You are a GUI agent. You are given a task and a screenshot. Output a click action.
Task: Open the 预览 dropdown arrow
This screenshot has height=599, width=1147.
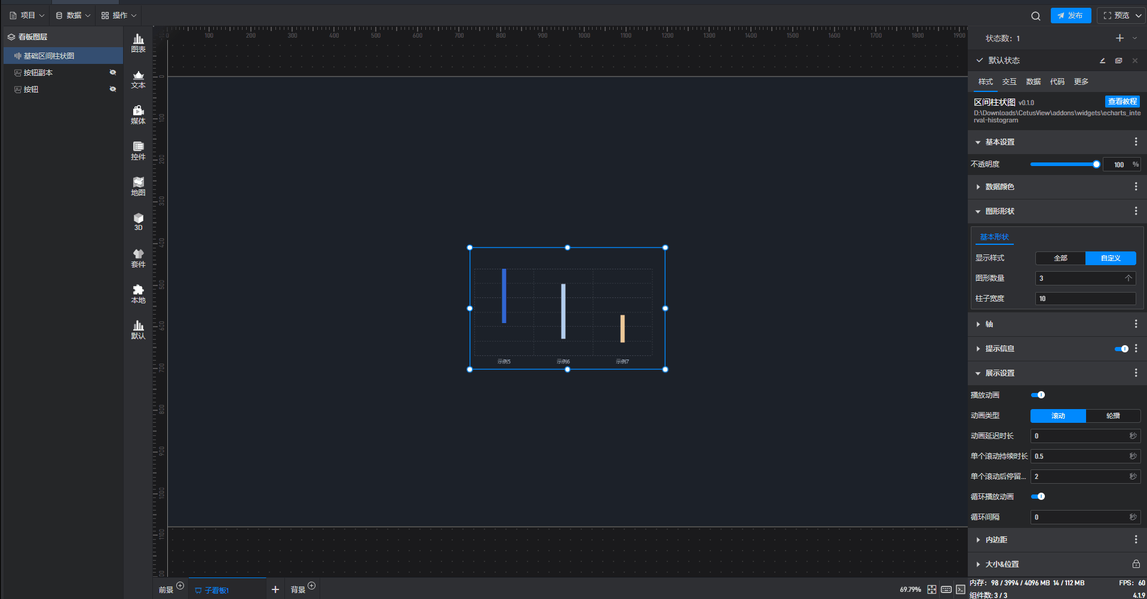coord(1138,16)
